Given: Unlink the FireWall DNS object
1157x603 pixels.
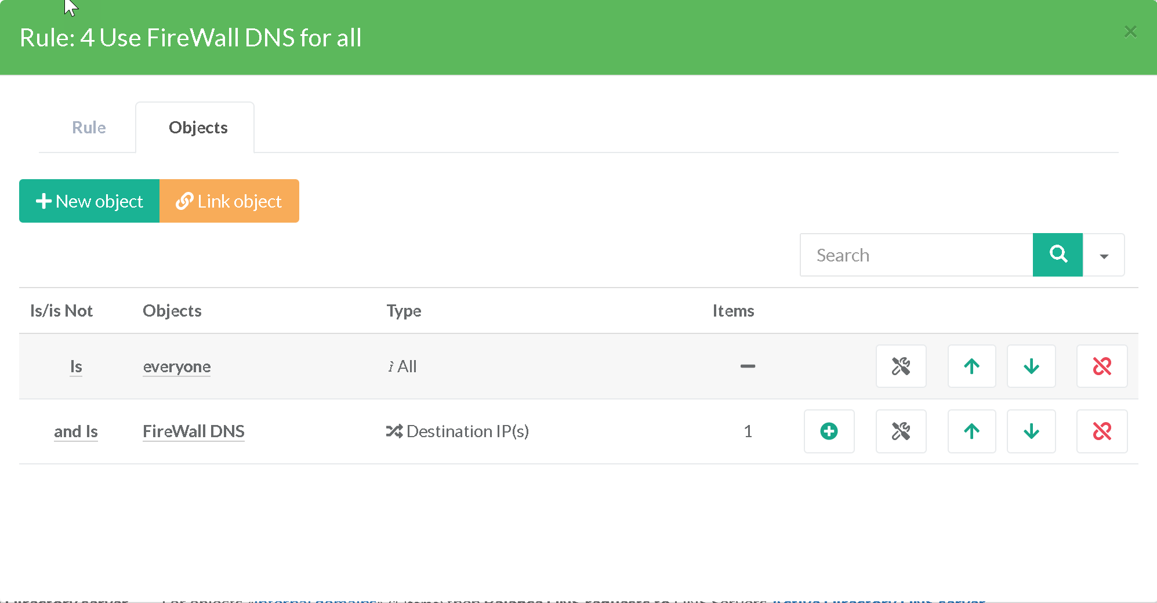Looking at the screenshot, I should [1101, 431].
